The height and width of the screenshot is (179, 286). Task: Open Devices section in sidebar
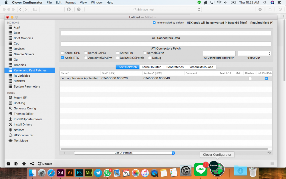[19, 49]
